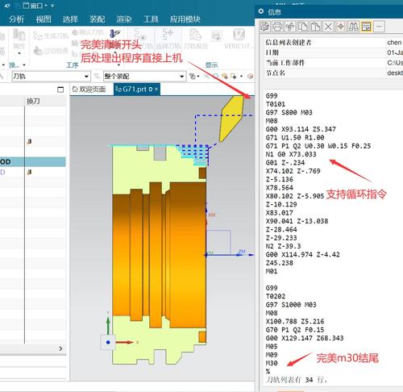Click the Print icon in Information window
Image resolution: width=403 pixels, height=392 pixels.
click(x=277, y=27)
